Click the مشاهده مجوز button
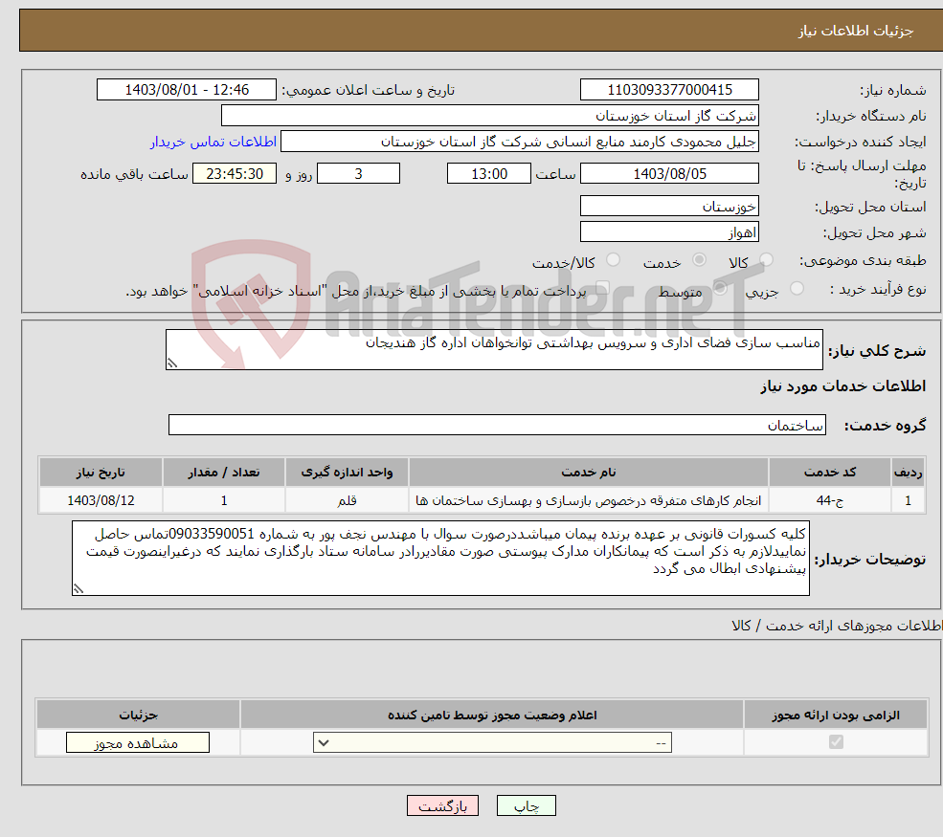This screenshot has width=943, height=837. pyautogui.click(x=138, y=742)
